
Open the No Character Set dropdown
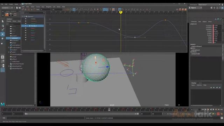coord(172,114)
